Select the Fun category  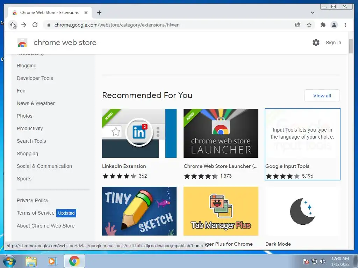21,91
